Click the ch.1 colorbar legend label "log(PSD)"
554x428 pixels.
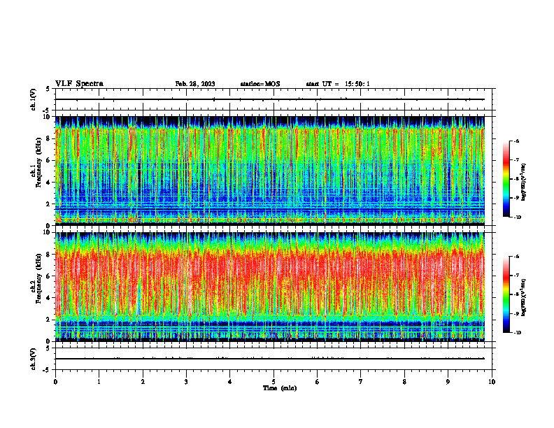pos(524,182)
